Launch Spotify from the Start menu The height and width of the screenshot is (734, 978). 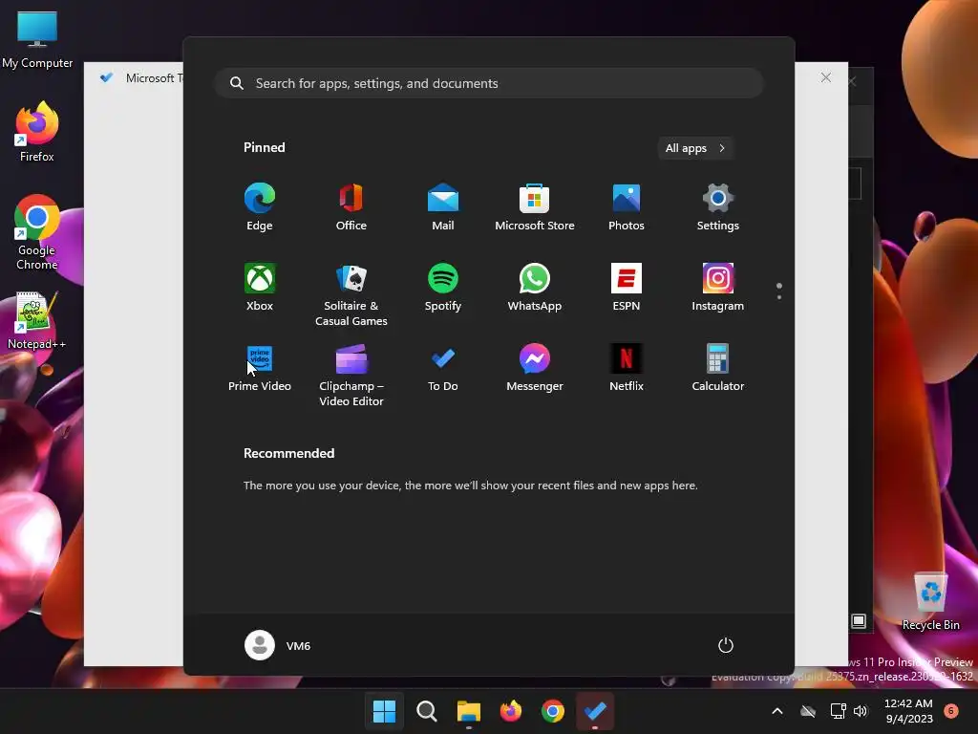point(443,287)
